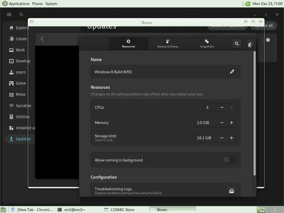The image size is (284, 213).
Task: Decrease the CPUs count
Action: 222,107
